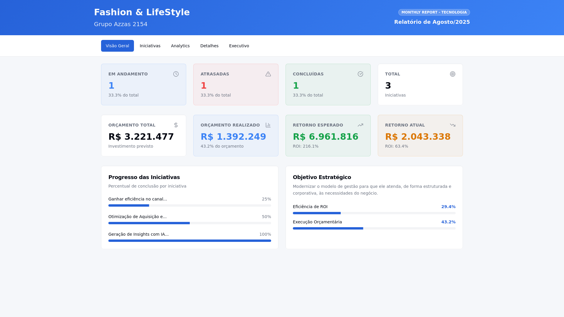Image resolution: width=564 pixels, height=317 pixels.
Task: Click the 43.2% do orçamento text
Action: (222, 146)
